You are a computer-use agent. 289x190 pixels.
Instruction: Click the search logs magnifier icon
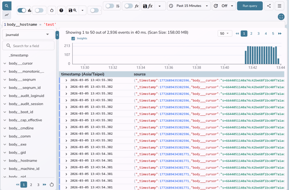pos(6,6)
